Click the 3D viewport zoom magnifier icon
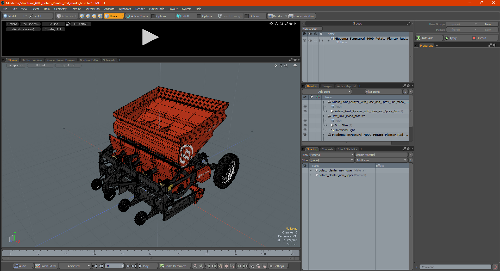This screenshot has height=271, width=500. 286,65
